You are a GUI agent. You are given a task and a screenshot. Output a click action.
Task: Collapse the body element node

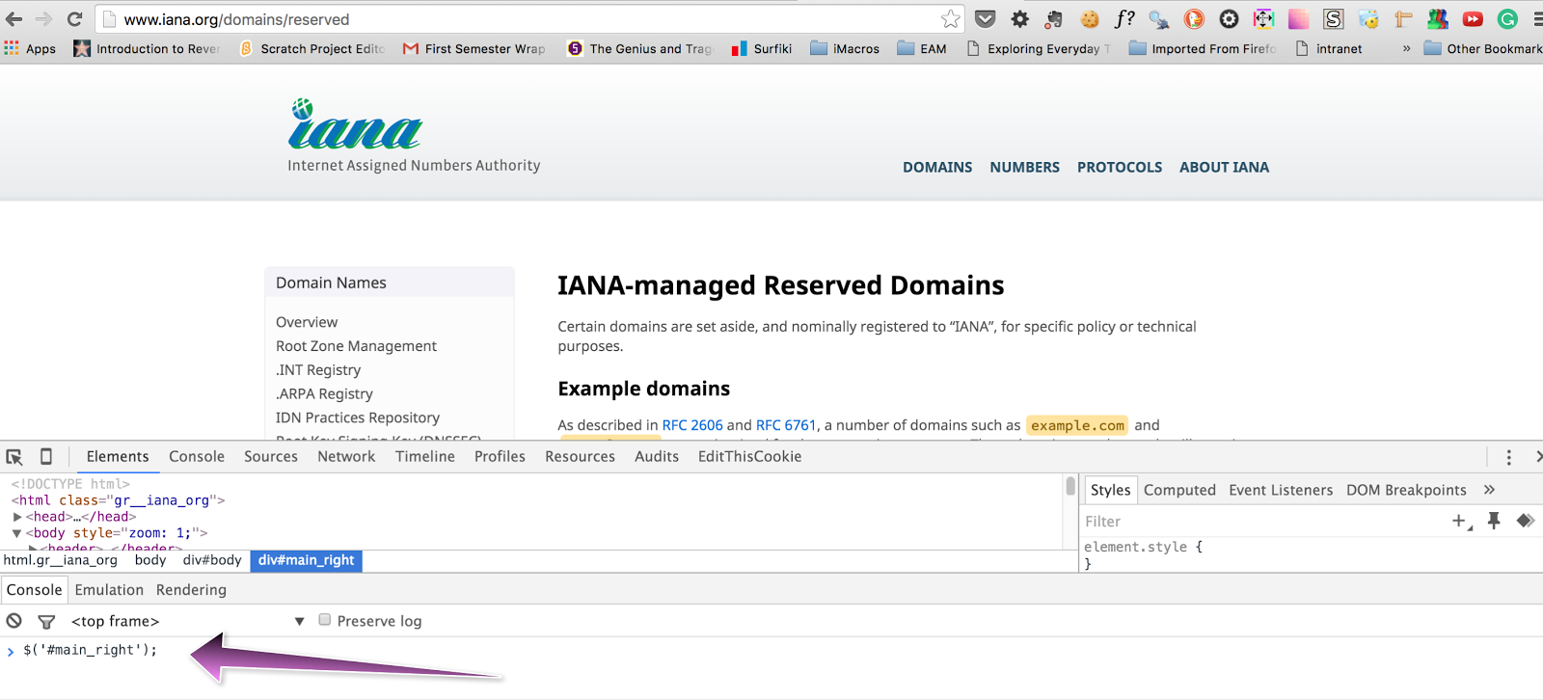click(16, 533)
